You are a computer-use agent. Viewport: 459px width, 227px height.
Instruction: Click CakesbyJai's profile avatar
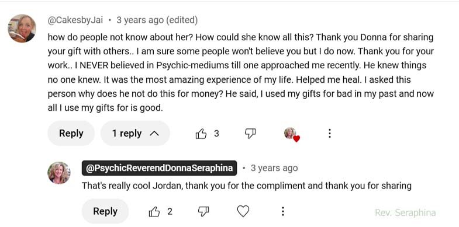click(22, 29)
